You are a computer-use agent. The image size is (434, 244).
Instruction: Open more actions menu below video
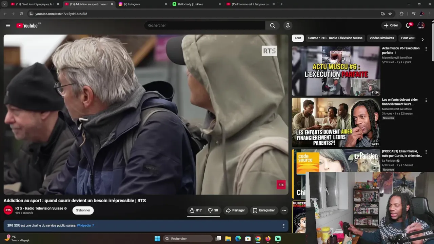[284, 210]
